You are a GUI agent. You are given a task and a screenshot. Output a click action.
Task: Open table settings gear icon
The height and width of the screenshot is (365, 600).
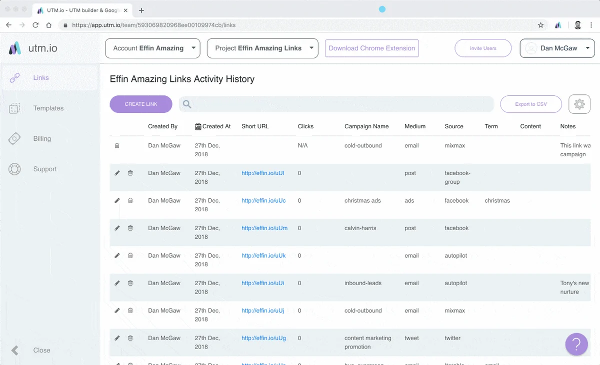click(x=579, y=104)
